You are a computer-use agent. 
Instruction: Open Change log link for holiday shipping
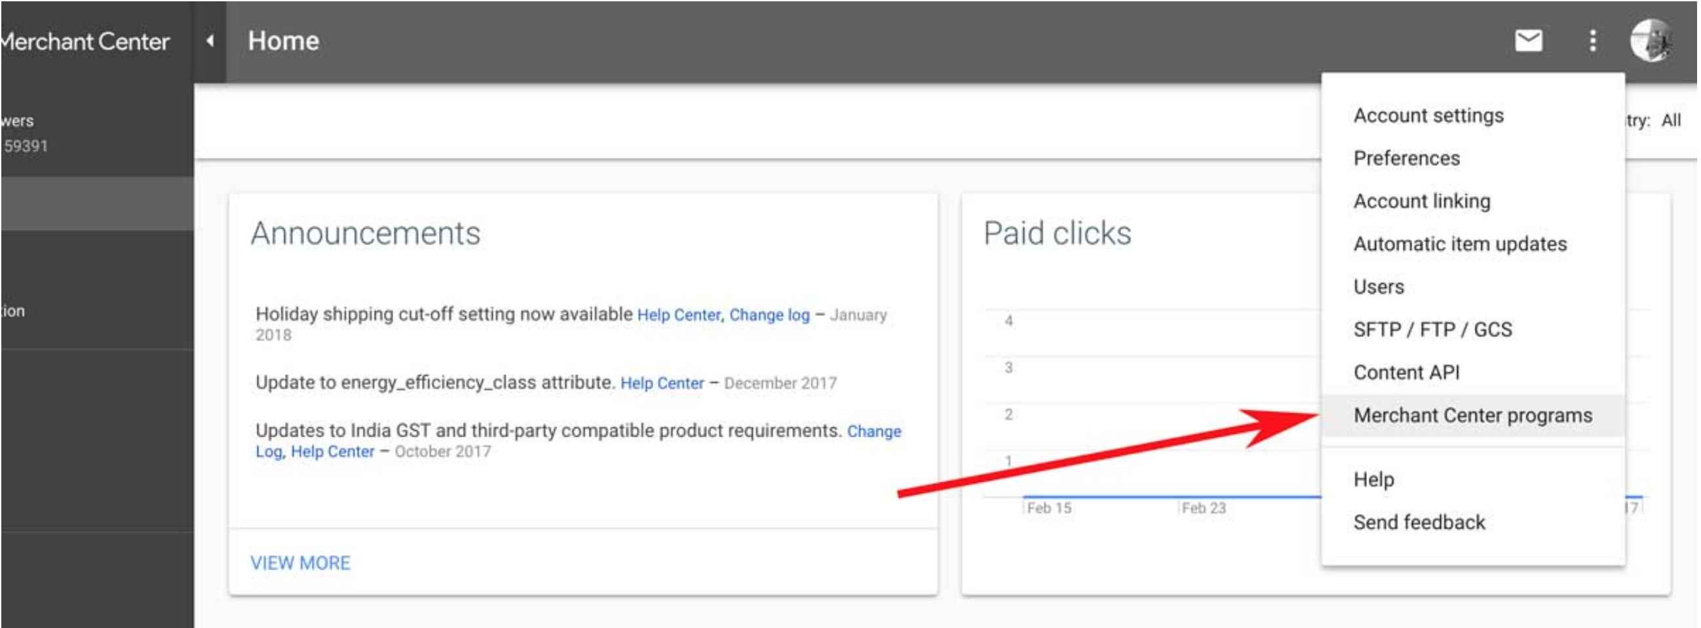click(769, 315)
